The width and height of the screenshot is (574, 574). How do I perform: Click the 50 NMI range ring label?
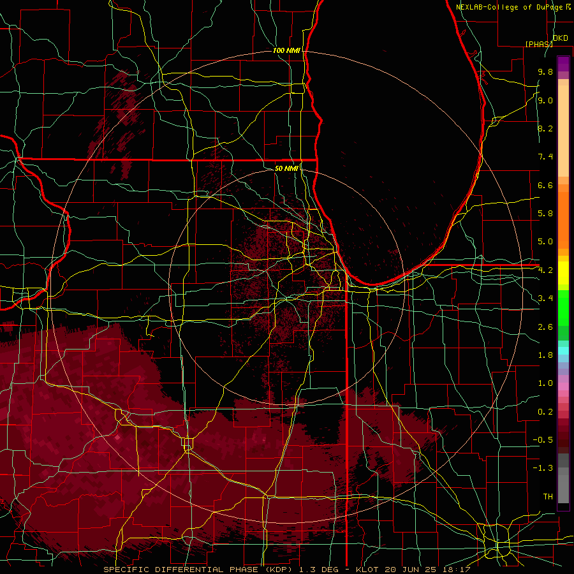[x=286, y=168]
